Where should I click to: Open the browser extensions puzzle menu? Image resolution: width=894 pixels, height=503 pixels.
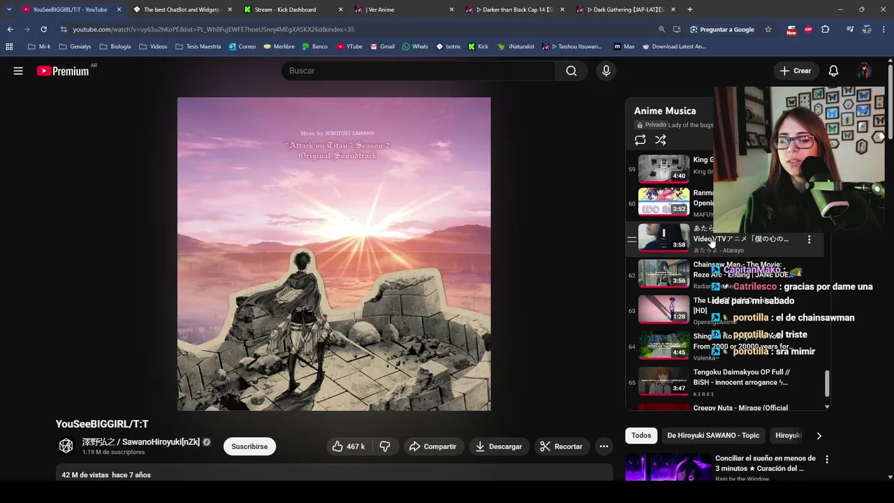826,29
